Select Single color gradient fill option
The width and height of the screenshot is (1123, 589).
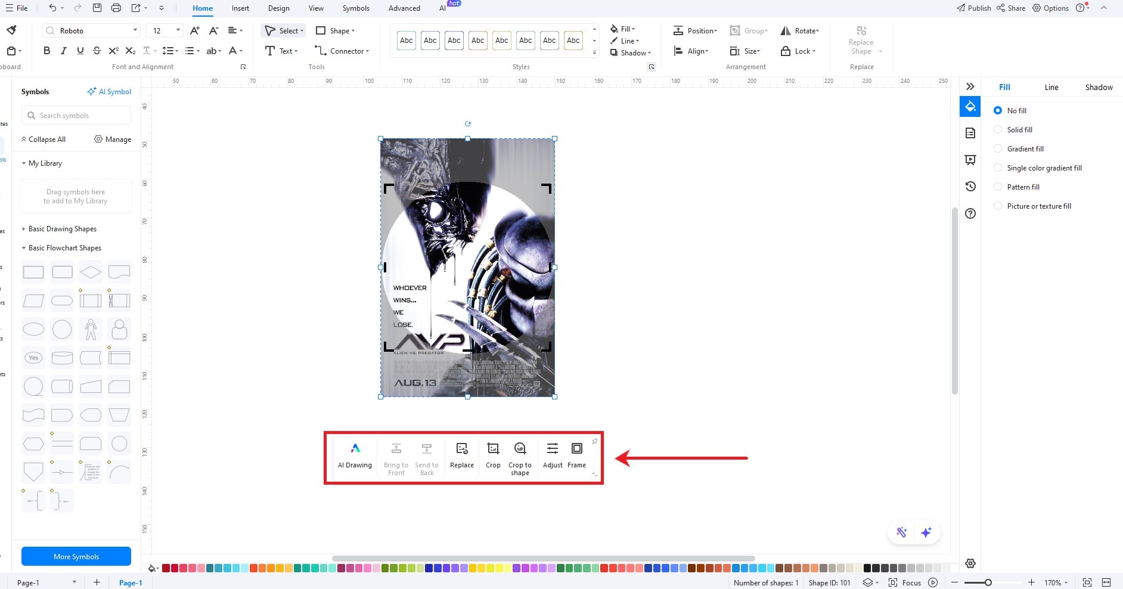(x=998, y=168)
